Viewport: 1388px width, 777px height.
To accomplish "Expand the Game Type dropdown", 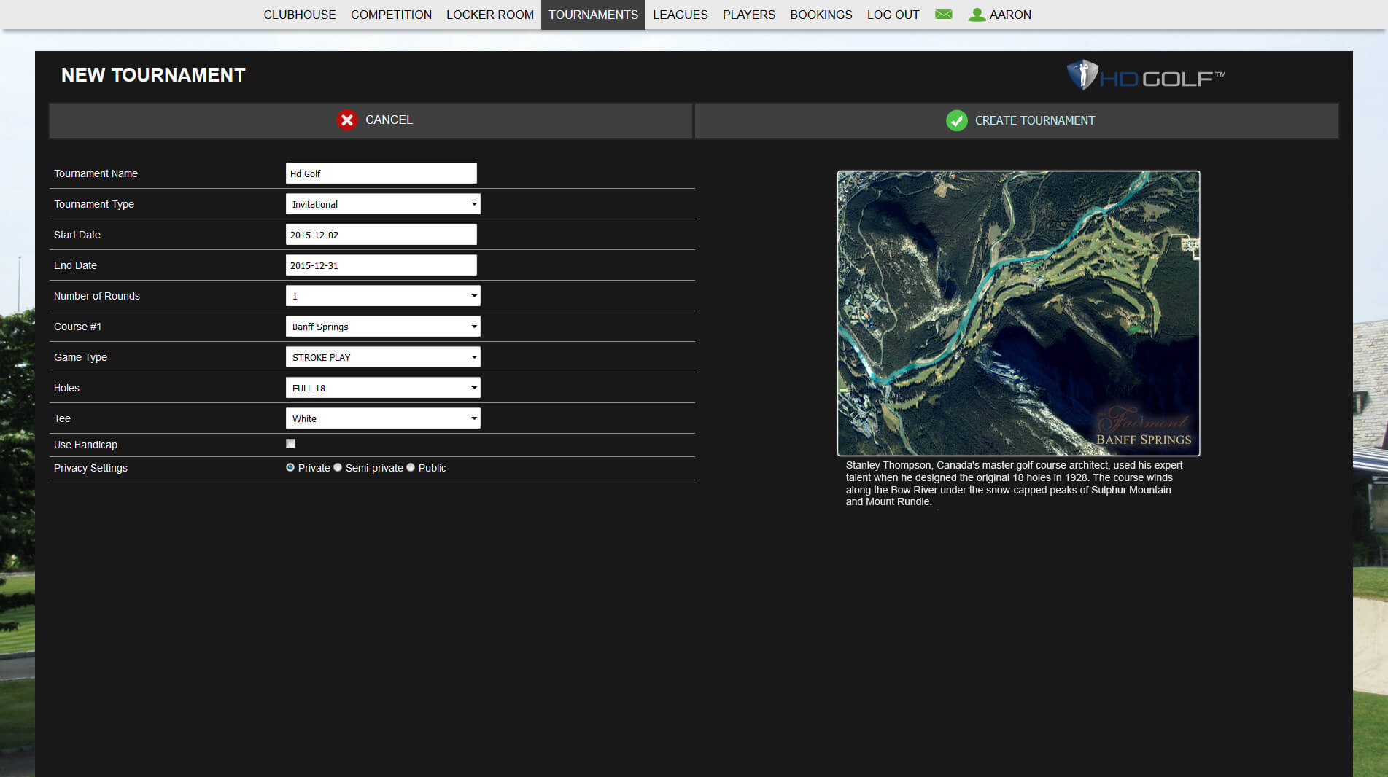I will (382, 357).
